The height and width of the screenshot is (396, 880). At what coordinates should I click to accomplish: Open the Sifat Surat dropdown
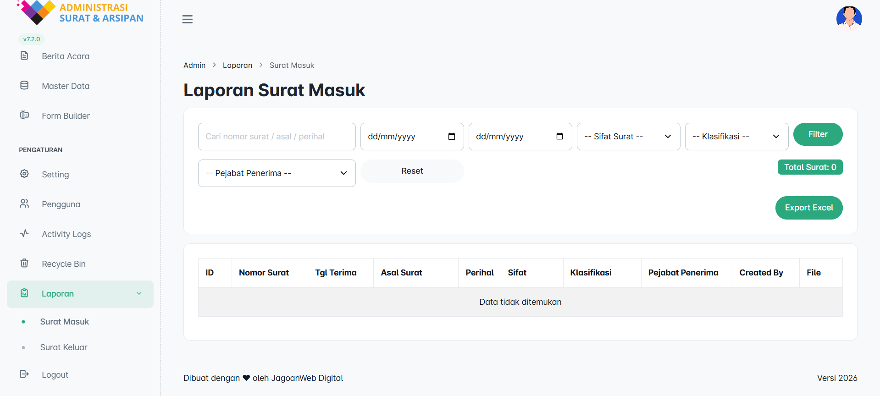click(628, 137)
